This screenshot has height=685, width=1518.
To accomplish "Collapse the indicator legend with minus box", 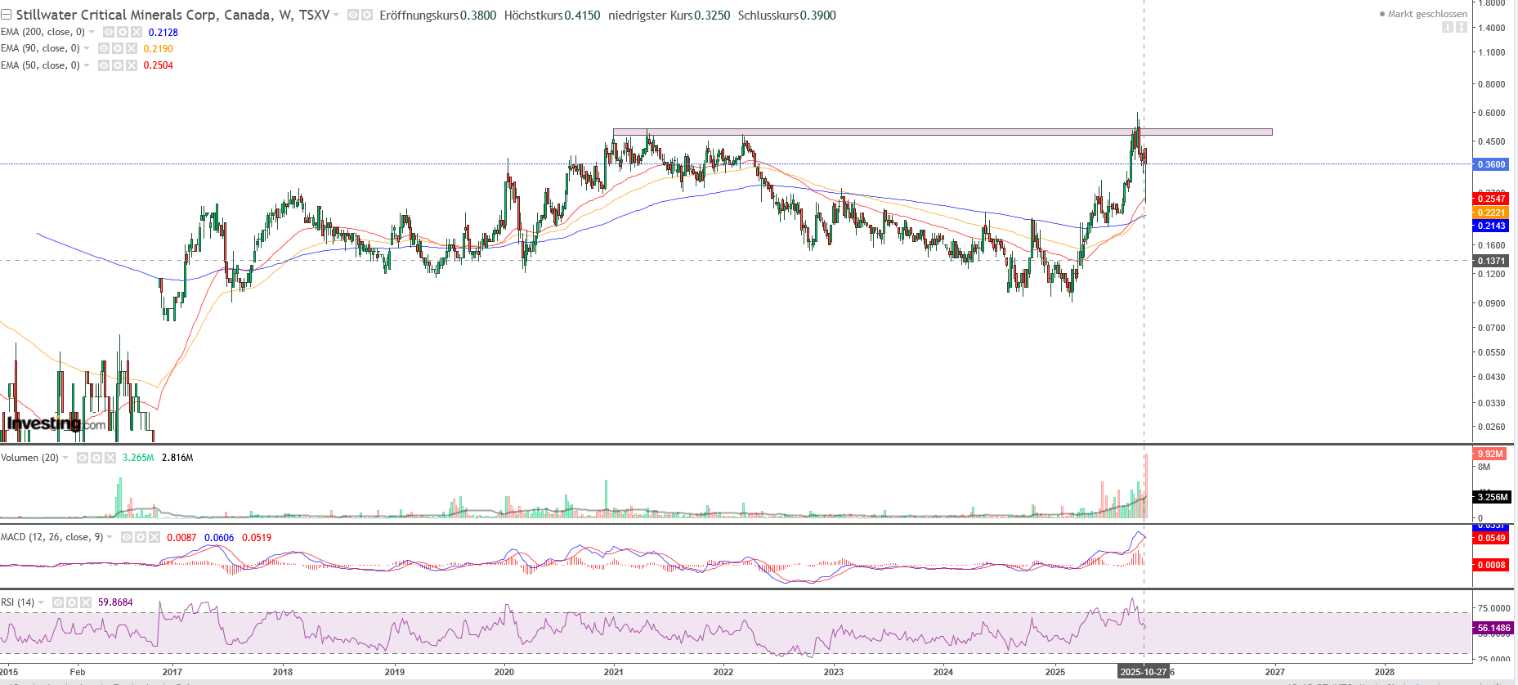I will pos(7,15).
